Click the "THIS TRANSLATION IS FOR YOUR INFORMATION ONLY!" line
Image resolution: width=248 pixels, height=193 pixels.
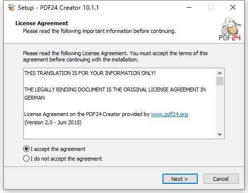[x=90, y=73]
